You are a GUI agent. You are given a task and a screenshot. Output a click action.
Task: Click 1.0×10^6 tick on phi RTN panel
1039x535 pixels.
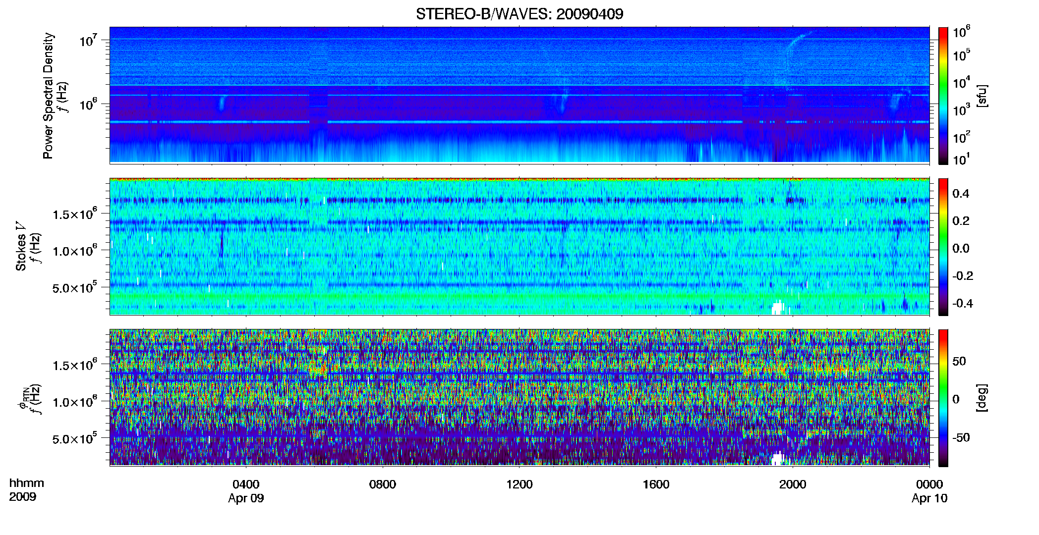74,402
